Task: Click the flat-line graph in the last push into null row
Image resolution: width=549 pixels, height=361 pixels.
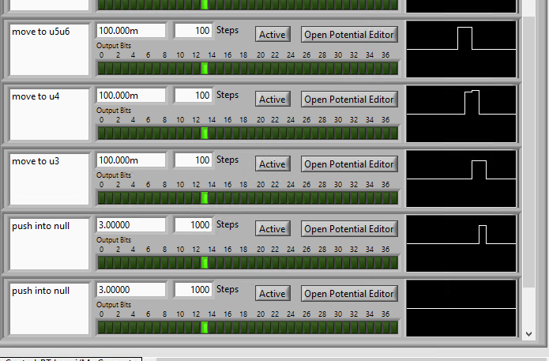Action: (x=461, y=308)
